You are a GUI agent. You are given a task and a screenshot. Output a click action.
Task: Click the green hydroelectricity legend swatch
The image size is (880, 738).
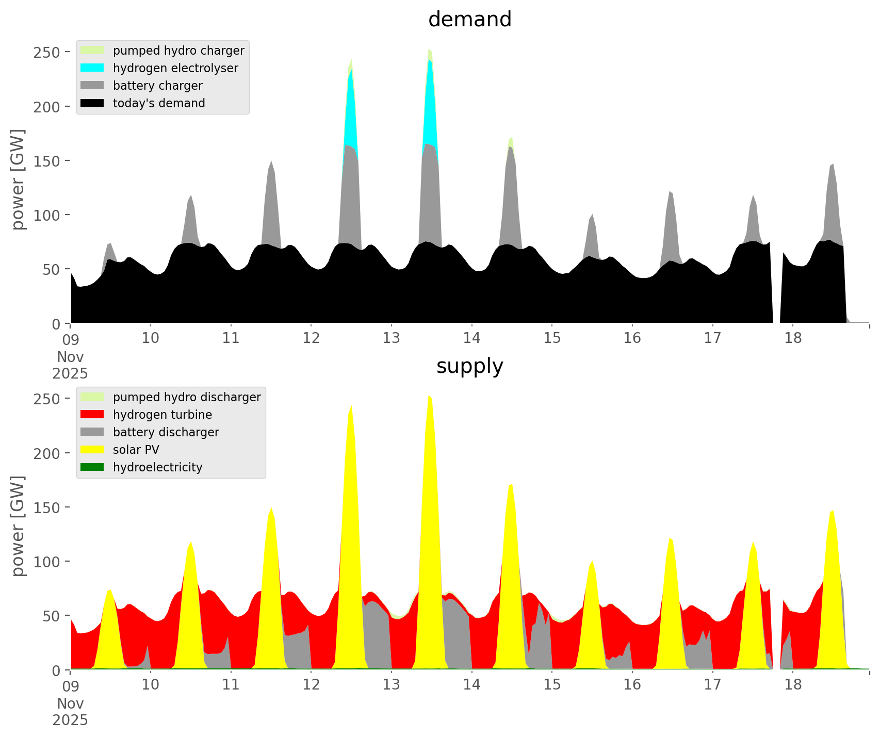tap(92, 467)
